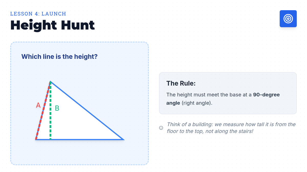
Task: Click the bold "90-degree" text
Action: 266,95
